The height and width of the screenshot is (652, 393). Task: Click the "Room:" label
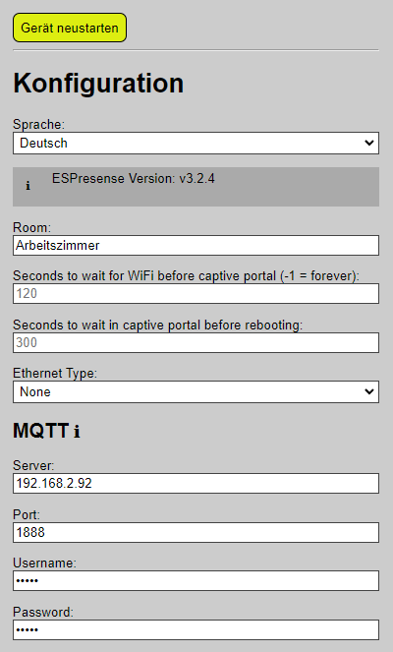[32, 227]
